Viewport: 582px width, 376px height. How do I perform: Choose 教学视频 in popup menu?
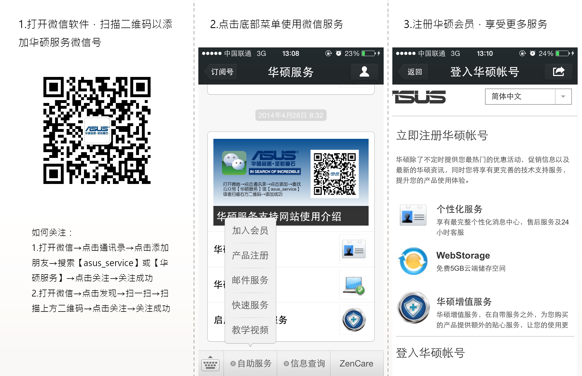pyautogui.click(x=250, y=330)
